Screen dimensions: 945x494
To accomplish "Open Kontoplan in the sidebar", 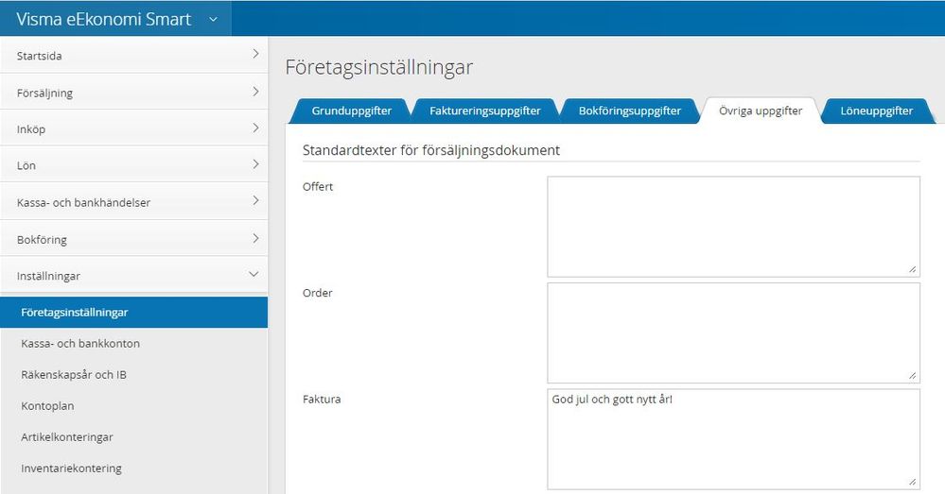I will tap(47, 405).
